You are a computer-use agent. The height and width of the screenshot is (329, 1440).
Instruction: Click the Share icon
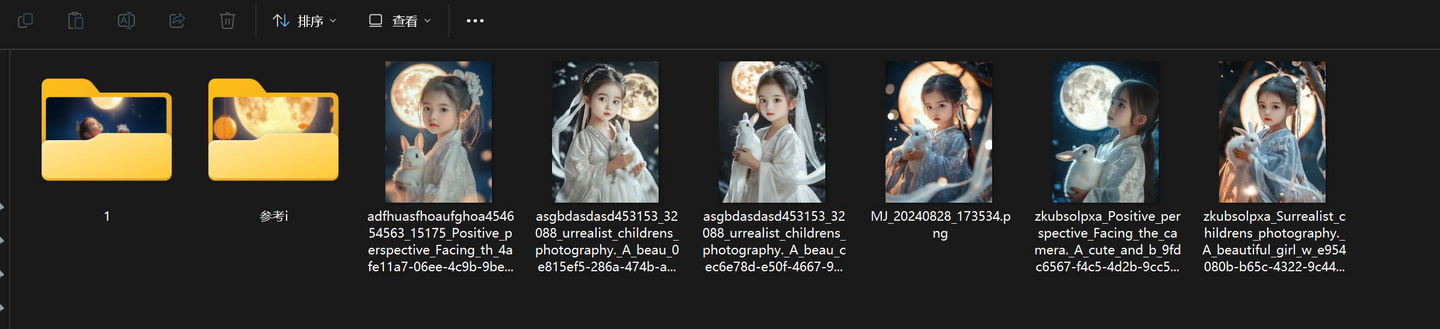[177, 21]
